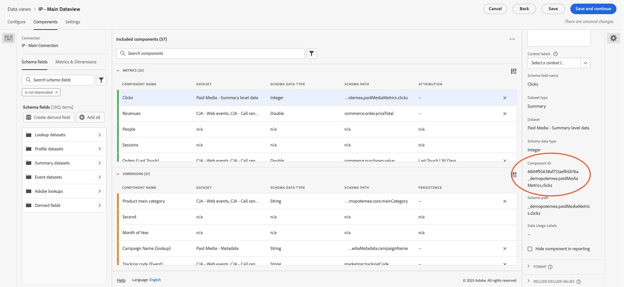This screenshot has height=287, width=624.
Task: Switch to the Configure tab
Action: [x=16, y=22]
